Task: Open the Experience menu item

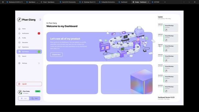Action: (29, 47)
